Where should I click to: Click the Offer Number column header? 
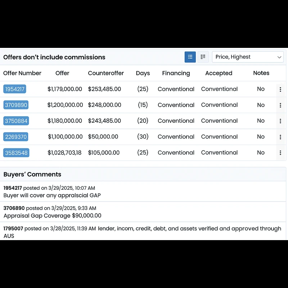pos(22,73)
